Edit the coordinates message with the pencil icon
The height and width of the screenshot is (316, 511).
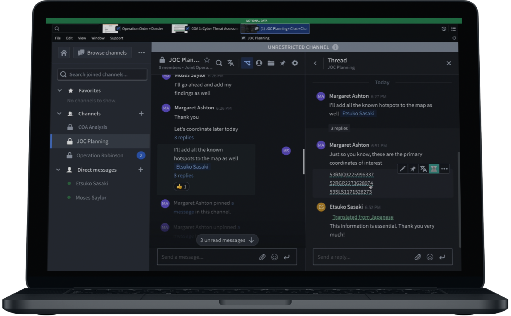402,169
